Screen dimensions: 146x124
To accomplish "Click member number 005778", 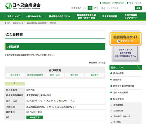I will tap(30, 90).
